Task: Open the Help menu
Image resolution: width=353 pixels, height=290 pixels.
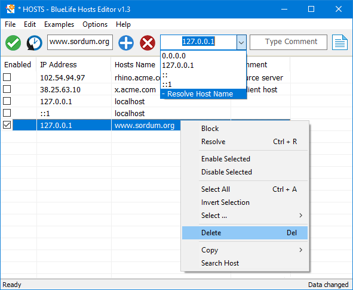Action: point(123,24)
